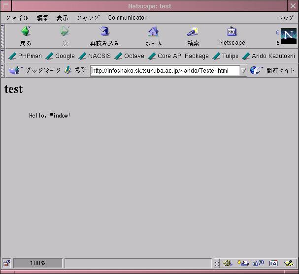Open the Octave bookmark
This screenshot has width=299, height=274.
(129, 56)
